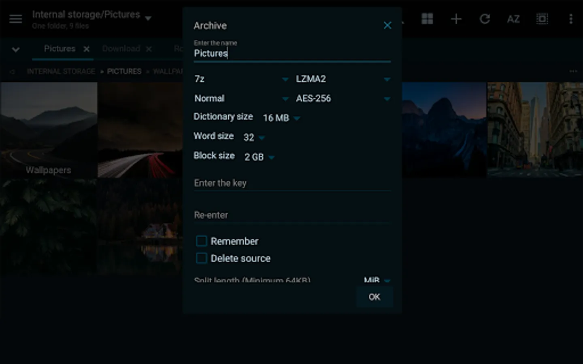The width and height of the screenshot is (583, 364).
Task: Close the Download tab
Action: click(x=149, y=49)
